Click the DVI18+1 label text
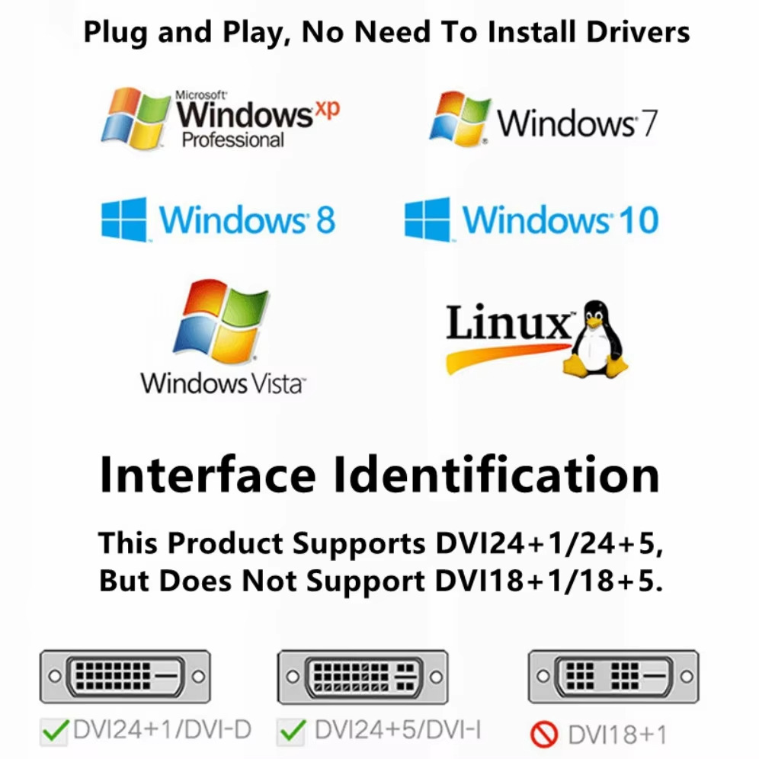The height and width of the screenshot is (759, 759). (x=617, y=735)
